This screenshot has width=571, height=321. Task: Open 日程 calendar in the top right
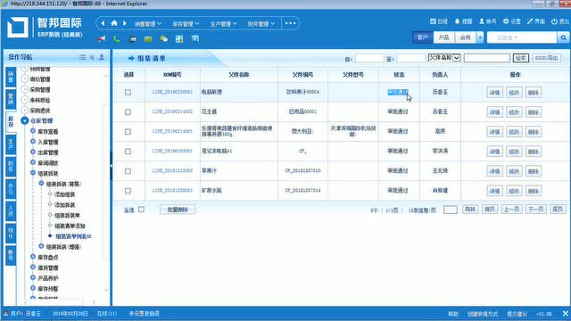tap(439, 21)
